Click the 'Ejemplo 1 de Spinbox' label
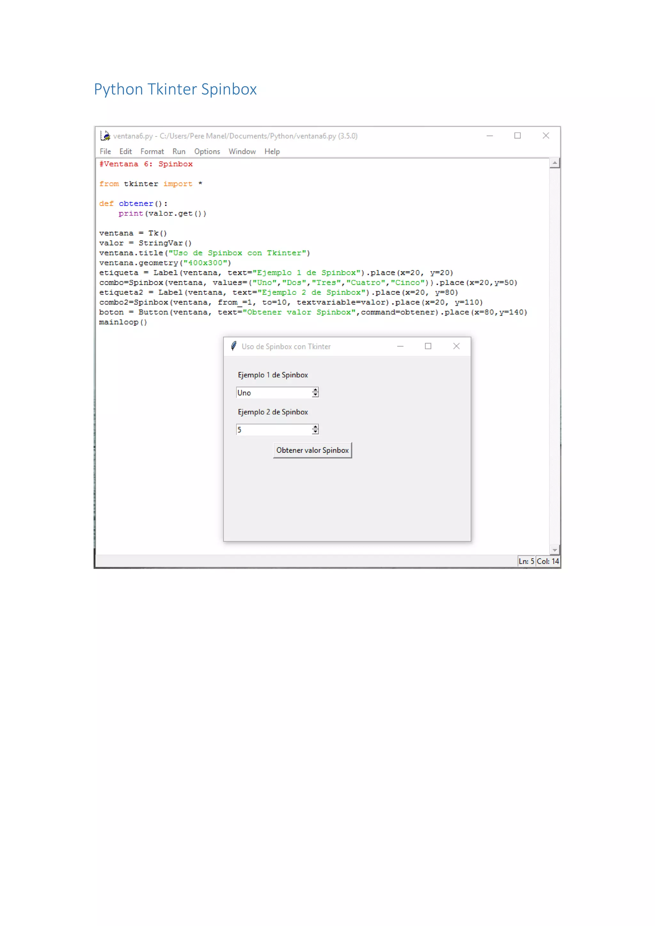 point(272,375)
